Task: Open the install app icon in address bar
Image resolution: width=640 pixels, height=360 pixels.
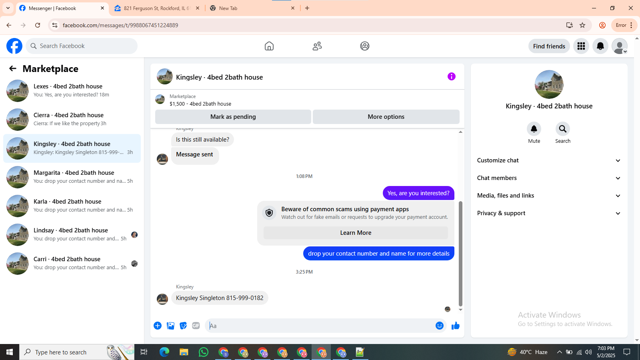Action: (x=570, y=25)
